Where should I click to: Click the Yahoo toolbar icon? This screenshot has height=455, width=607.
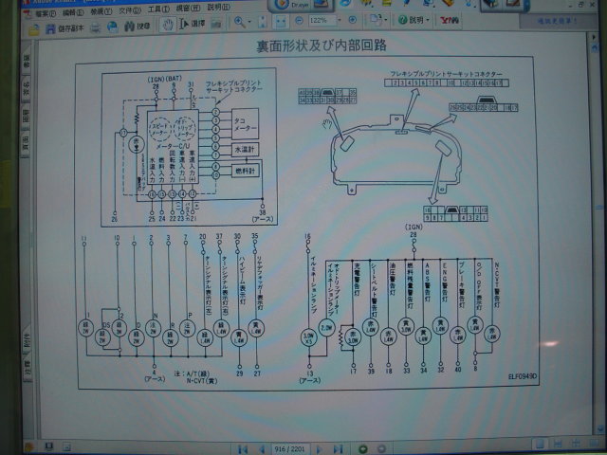449,20
